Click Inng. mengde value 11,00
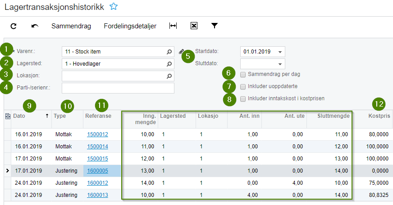This screenshot has height=205, width=393. pyautogui.click(x=140, y=147)
